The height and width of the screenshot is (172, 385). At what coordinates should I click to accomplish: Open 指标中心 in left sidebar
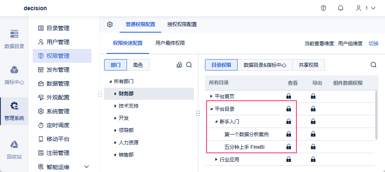pos(14,74)
